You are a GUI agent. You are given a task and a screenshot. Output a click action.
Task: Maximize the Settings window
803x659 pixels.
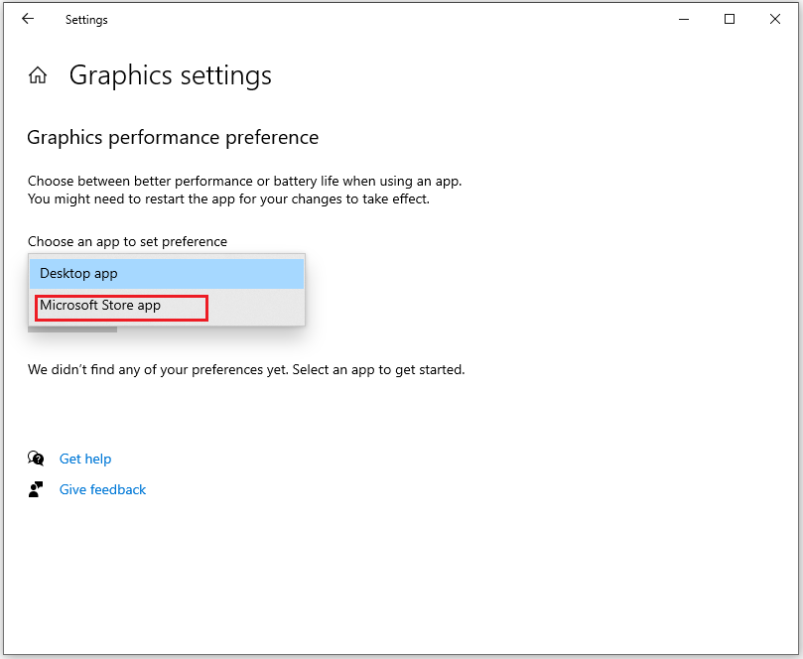click(x=730, y=19)
